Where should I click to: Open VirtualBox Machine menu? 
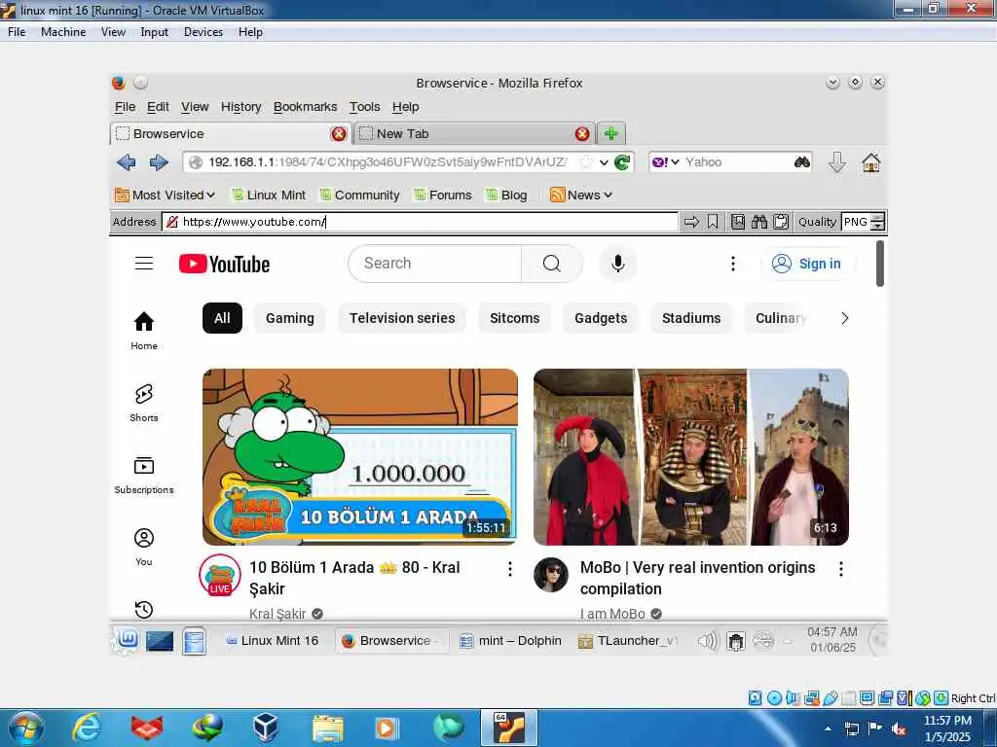(x=63, y=32)
